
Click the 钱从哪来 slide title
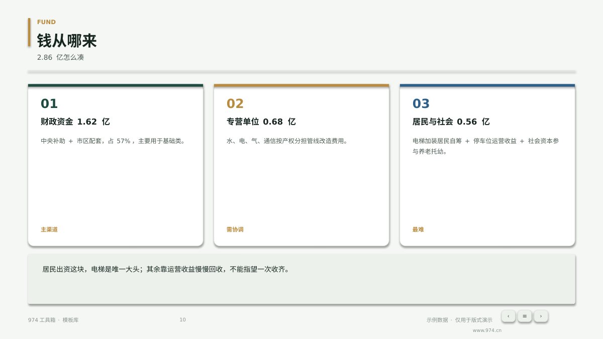tap(67, 41)
